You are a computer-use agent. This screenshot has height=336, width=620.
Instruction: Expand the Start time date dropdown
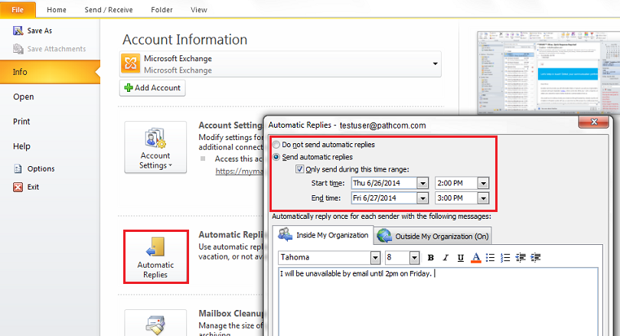tap(423, 184)
